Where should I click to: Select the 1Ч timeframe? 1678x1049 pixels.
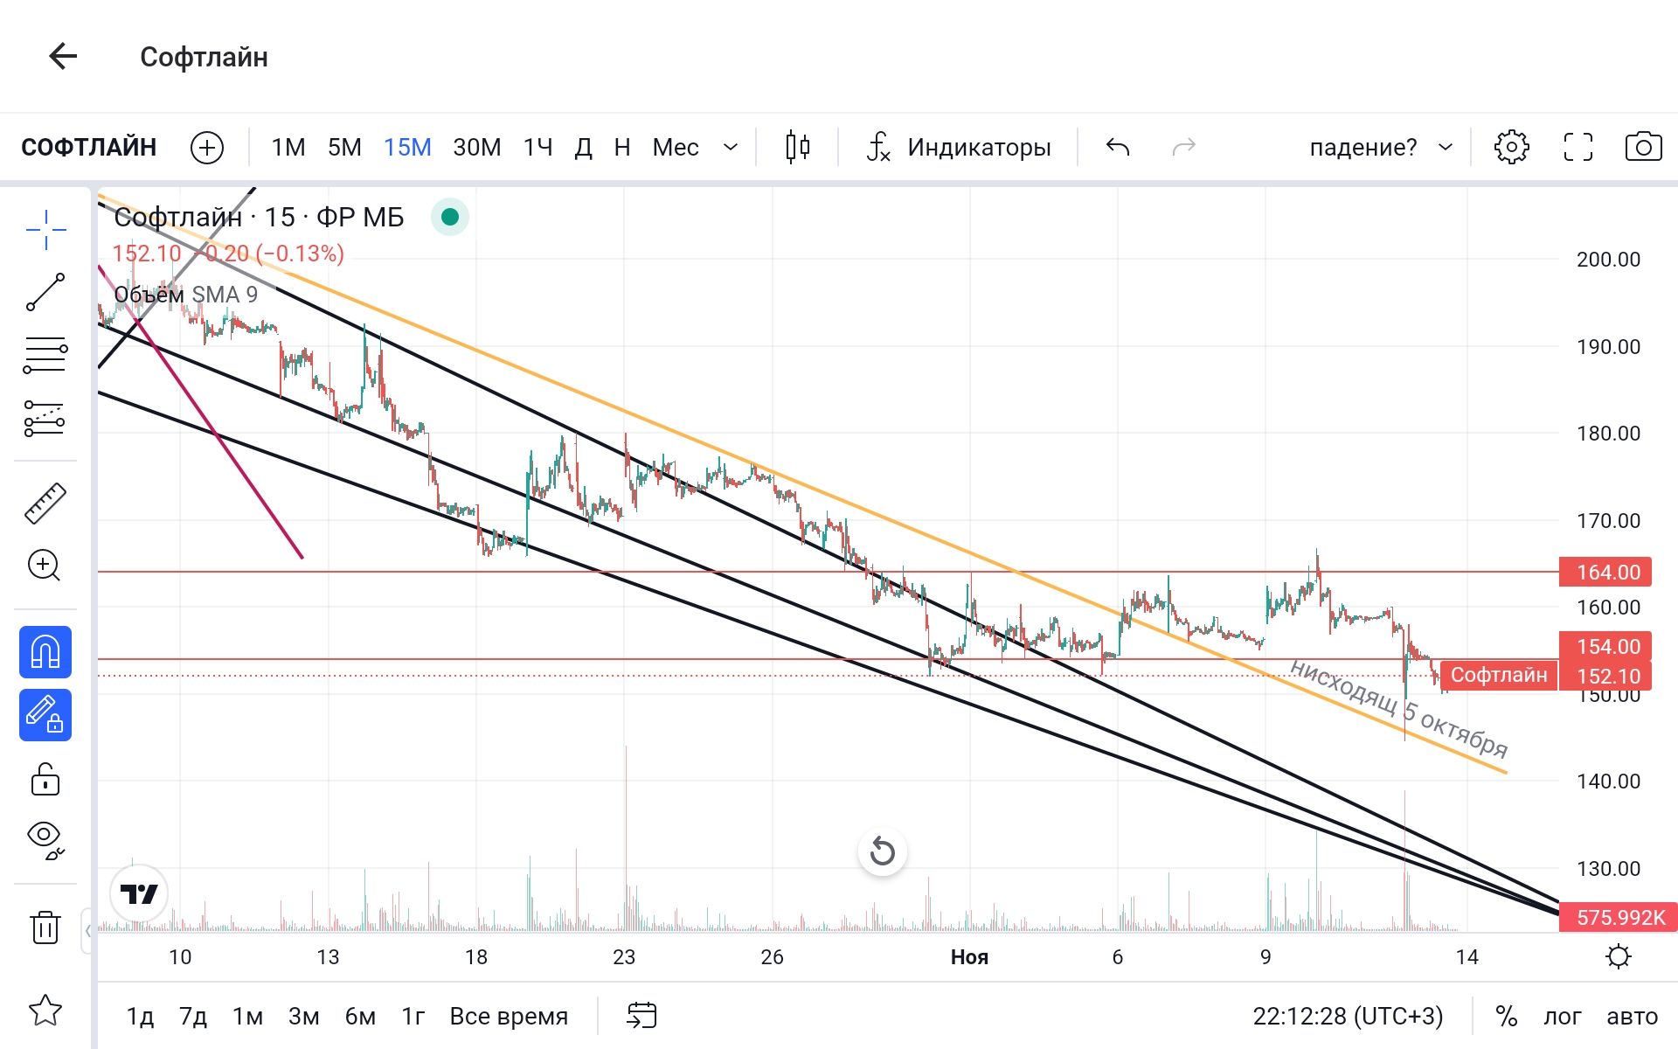tap(538, 147)
